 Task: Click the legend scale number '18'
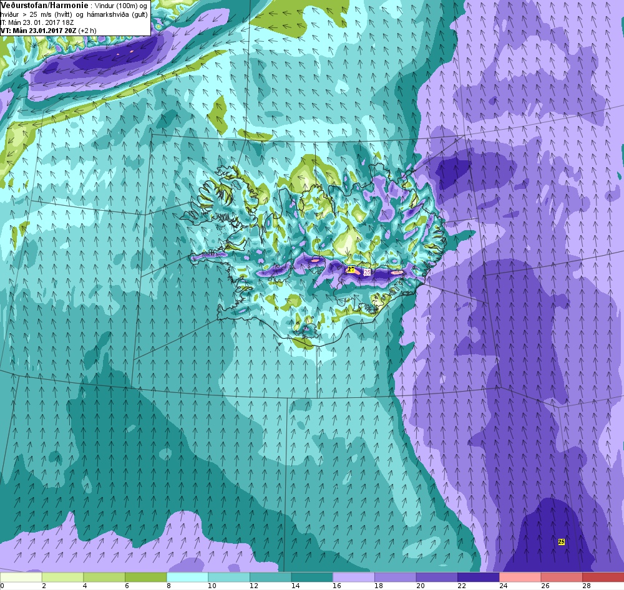(379, 586)
